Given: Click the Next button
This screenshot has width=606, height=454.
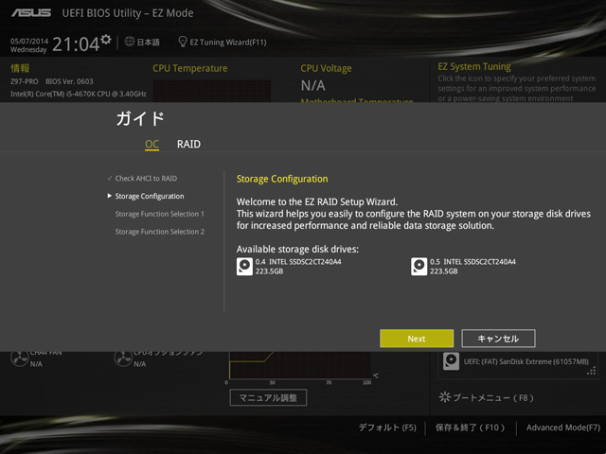Looking at the screenshot, I should coord(417,339).
